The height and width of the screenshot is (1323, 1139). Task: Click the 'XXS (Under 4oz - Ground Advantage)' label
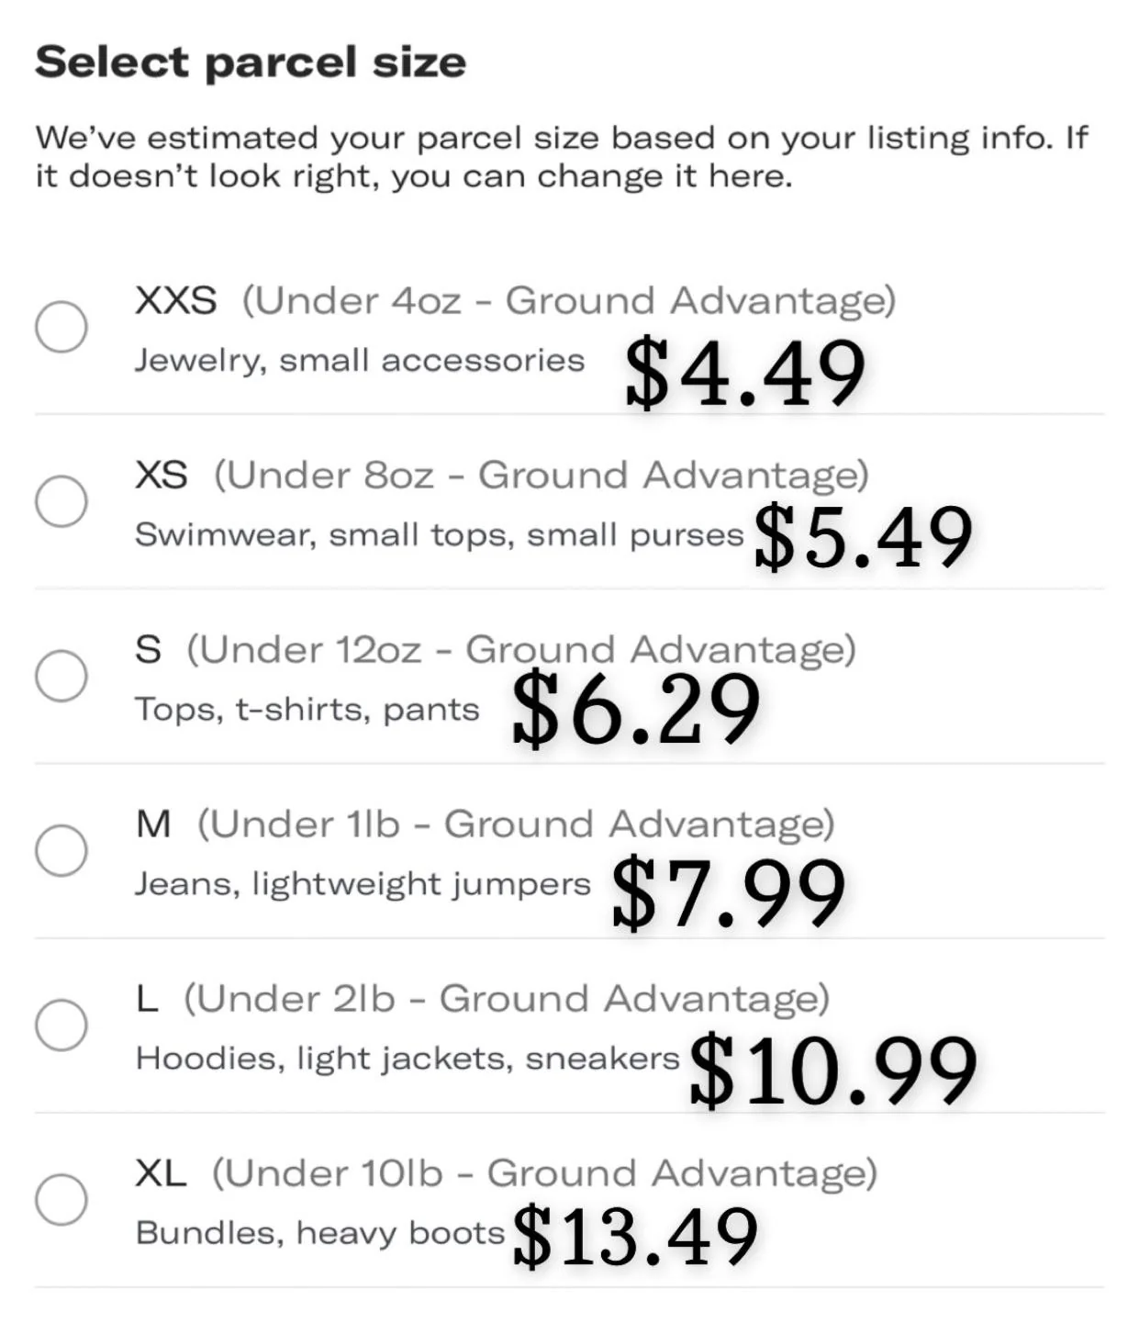(515, 300)
